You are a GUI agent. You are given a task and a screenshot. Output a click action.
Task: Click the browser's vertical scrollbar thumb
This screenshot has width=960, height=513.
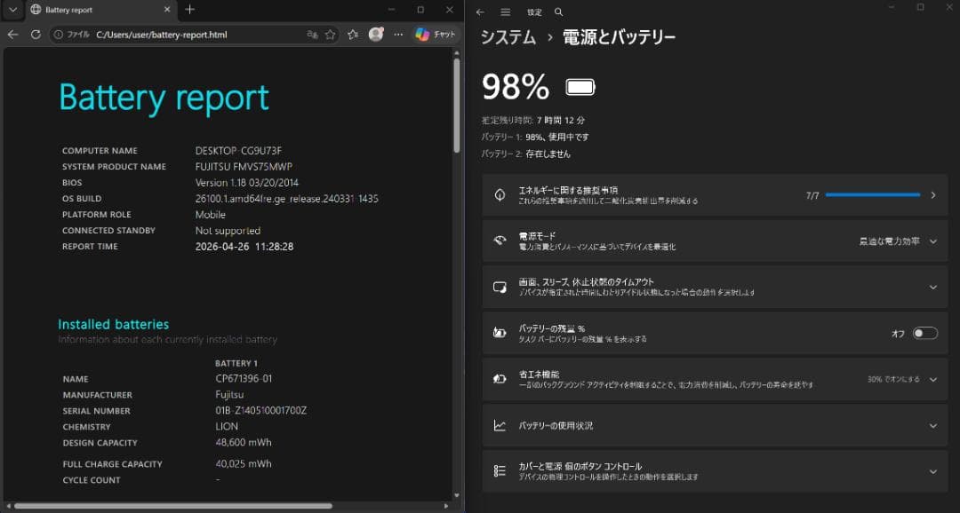pos(456,105)
